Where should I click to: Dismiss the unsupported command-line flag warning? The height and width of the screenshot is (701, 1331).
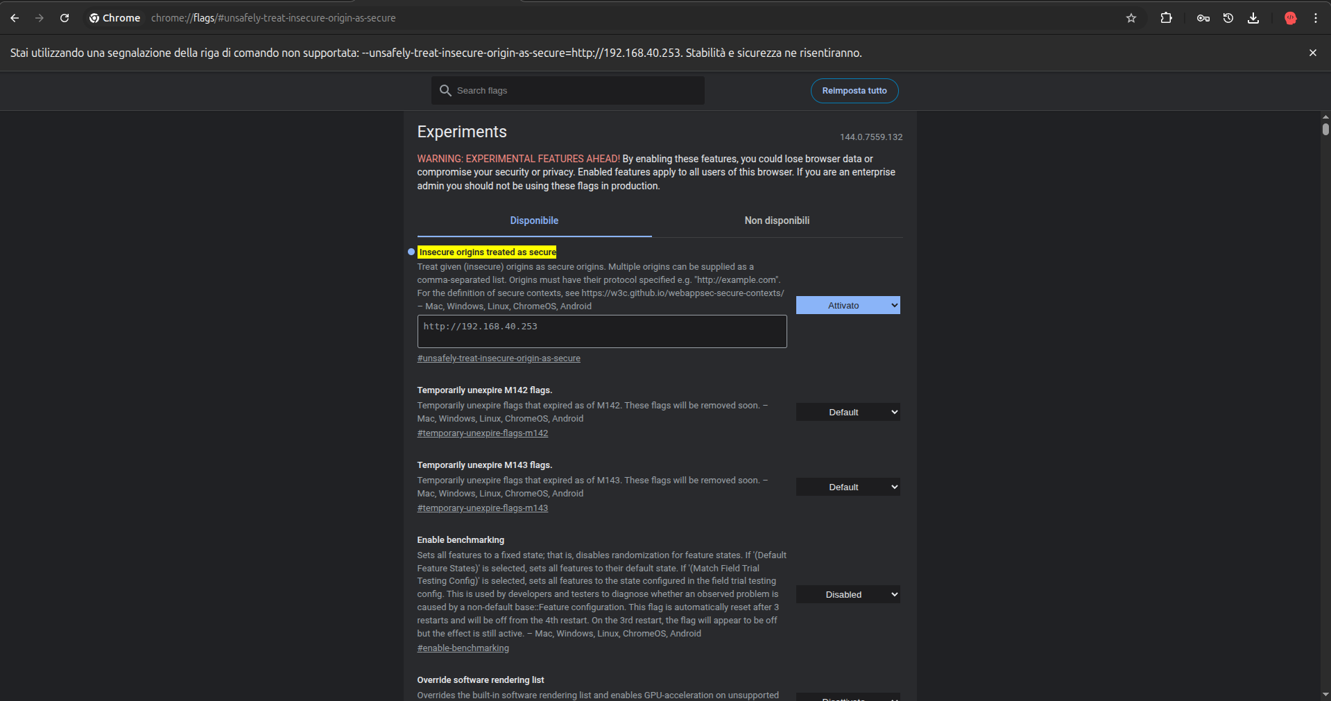coord(1312,53)
